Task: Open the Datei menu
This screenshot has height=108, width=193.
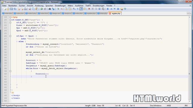Action: coord(4,6)
